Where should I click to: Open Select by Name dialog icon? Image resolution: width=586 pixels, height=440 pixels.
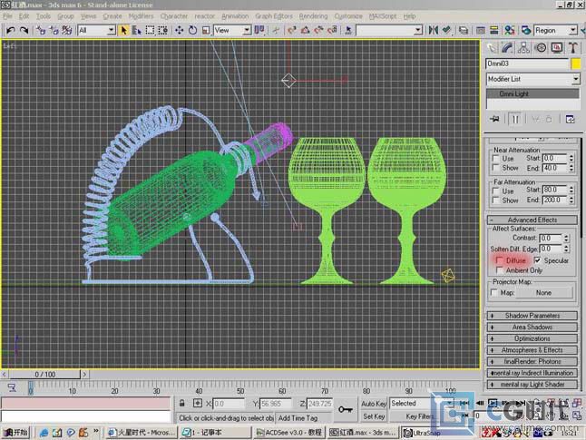pos(137,30)
